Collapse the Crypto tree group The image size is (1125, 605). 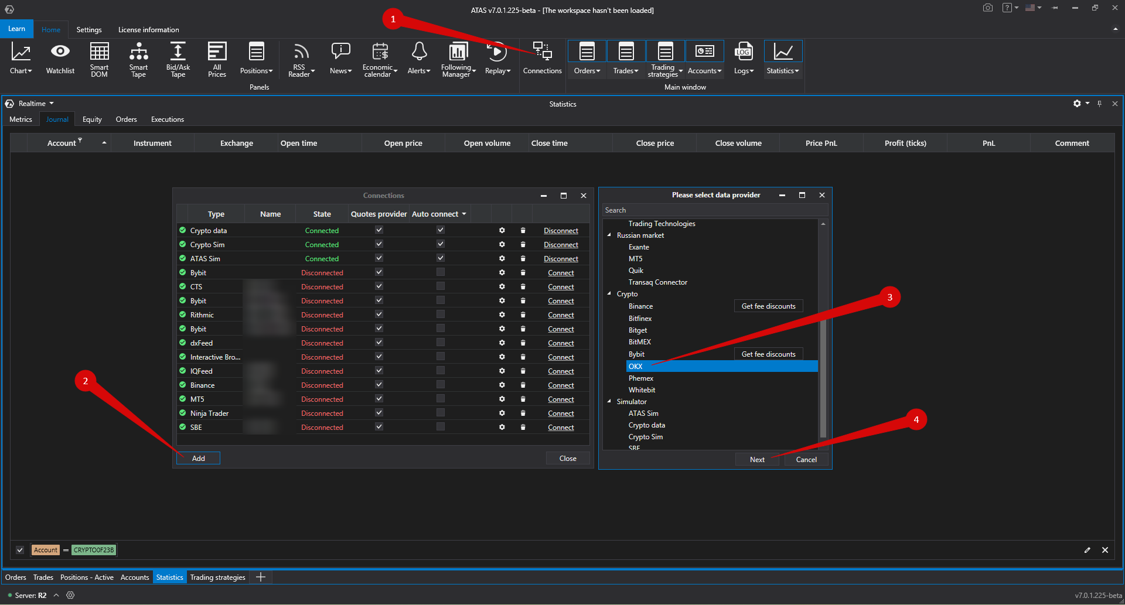click(x=609, y=294)
